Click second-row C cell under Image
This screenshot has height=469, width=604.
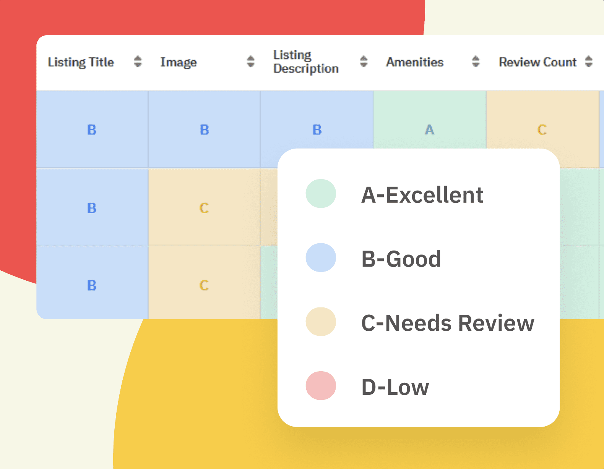[x=204, y=208]
